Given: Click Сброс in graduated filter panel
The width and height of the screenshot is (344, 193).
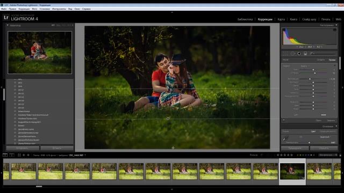Looking at the screenshot, I should click(x=319, y=120).
